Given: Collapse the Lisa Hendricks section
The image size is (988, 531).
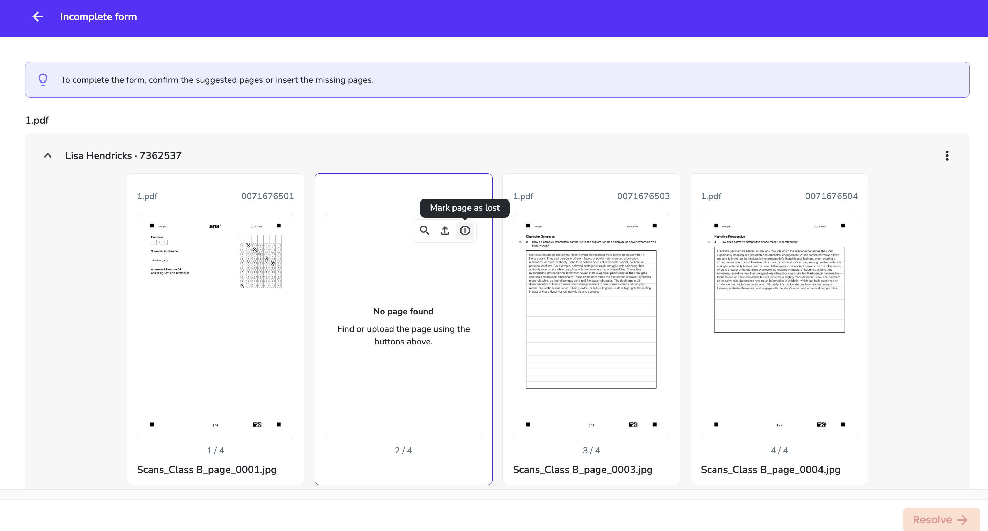Looking at the screenshot, I should (47, 155).
